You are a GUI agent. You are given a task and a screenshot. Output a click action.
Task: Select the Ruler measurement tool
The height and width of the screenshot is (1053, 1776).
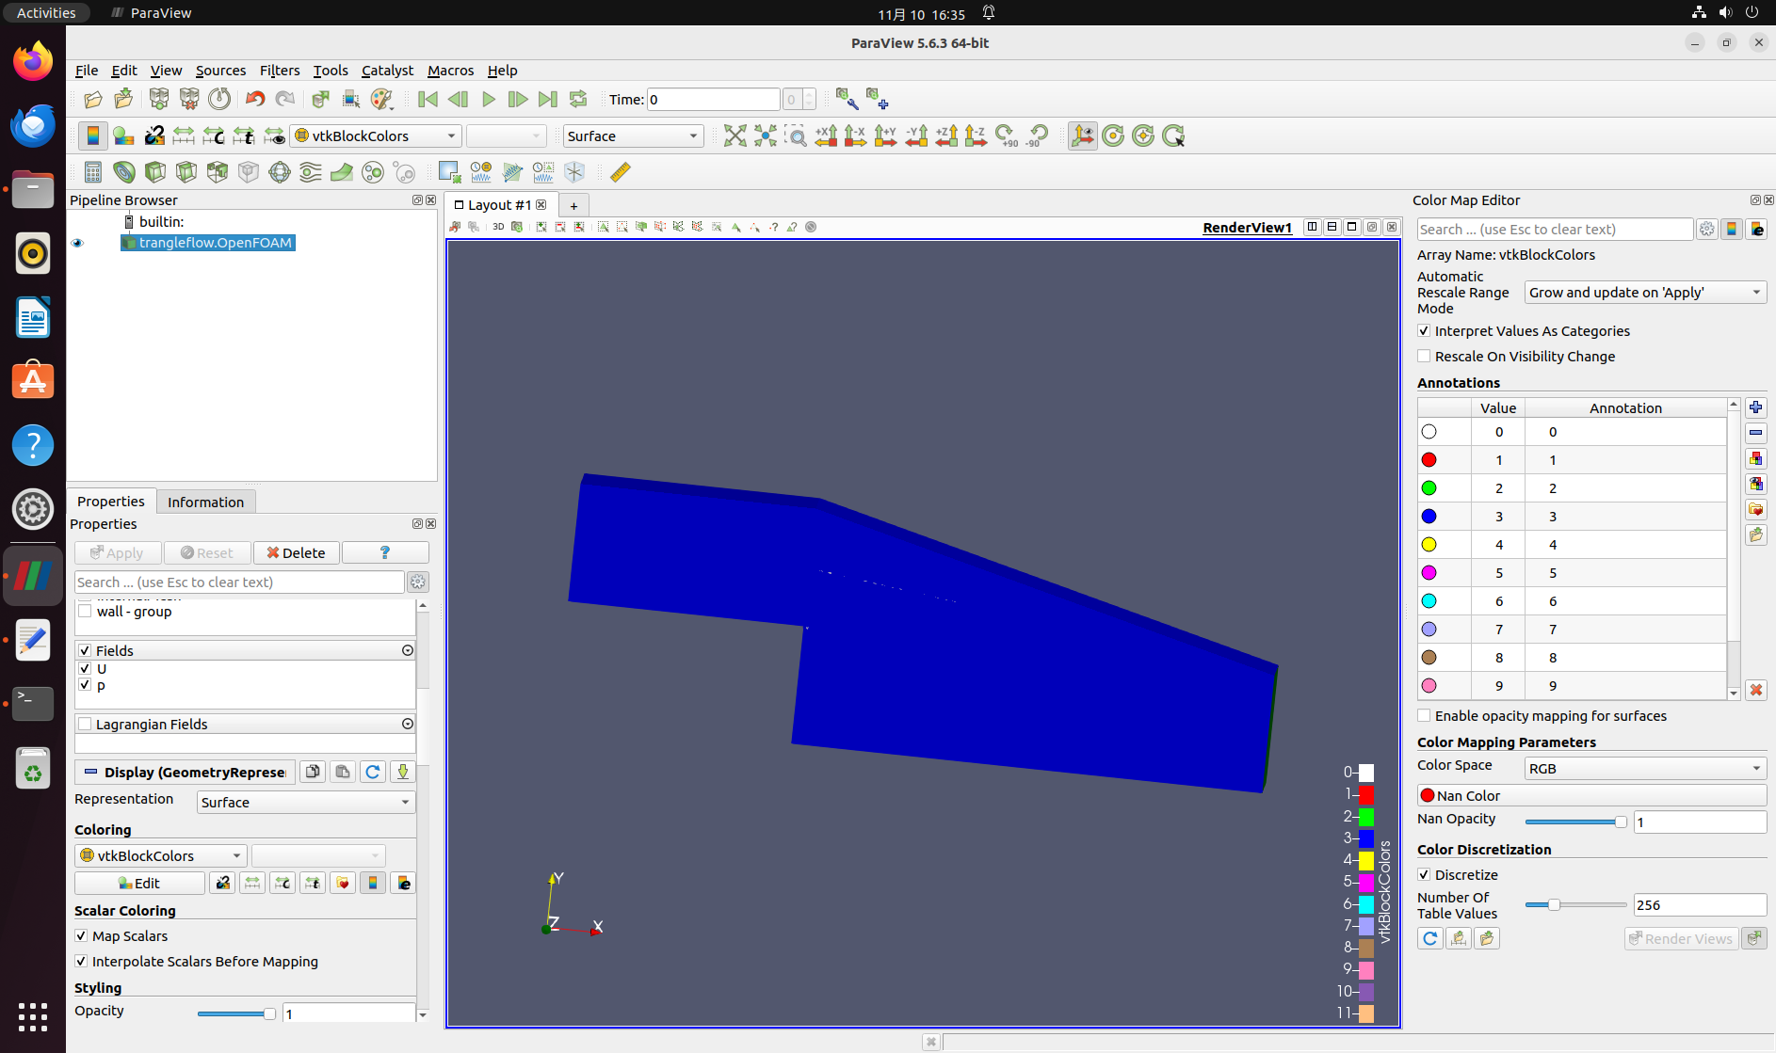click(x=619, y=172)
